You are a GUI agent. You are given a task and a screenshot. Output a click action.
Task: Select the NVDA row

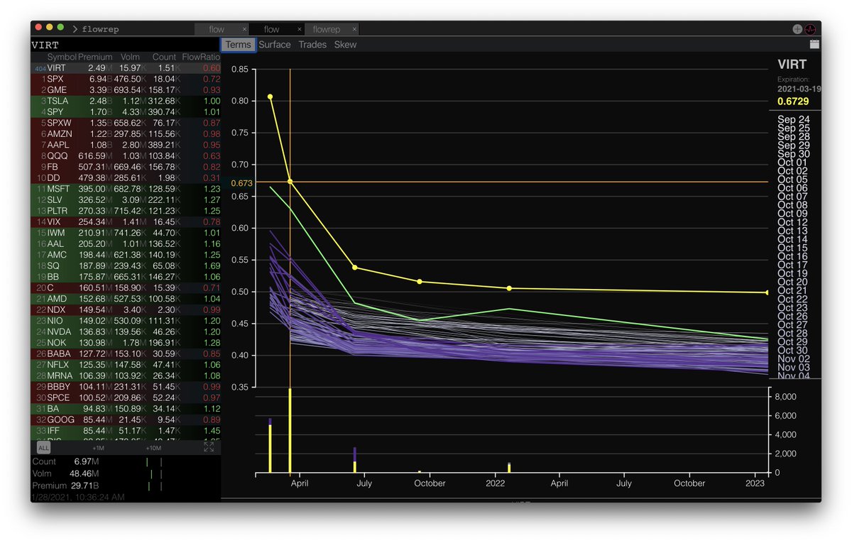coord(126,331)
